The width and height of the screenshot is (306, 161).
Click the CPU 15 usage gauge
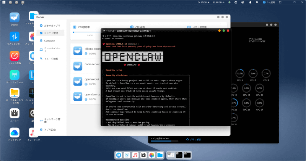pyautogui.click(x=259, y=89)
